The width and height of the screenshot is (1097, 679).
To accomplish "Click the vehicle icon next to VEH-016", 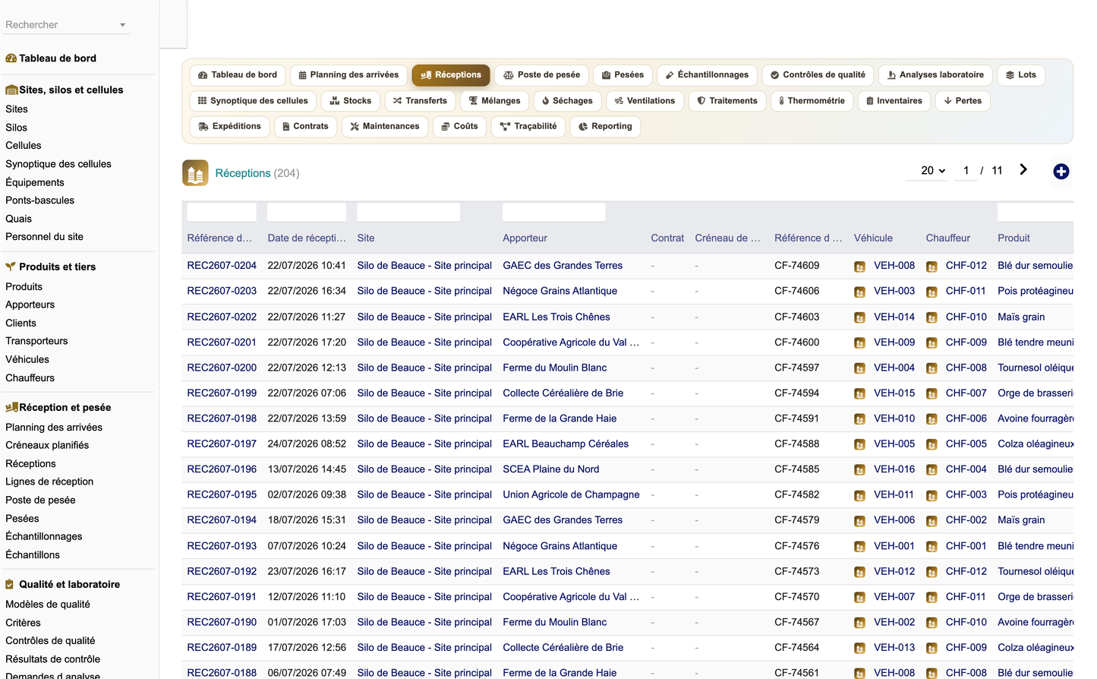I will (x=859, y=470).
